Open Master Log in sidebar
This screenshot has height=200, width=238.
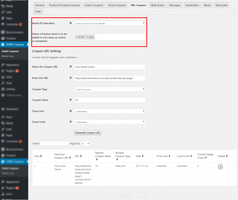8,56
